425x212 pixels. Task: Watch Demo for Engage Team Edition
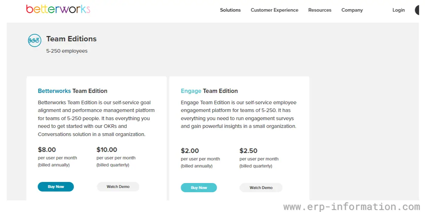click(261, 188)
